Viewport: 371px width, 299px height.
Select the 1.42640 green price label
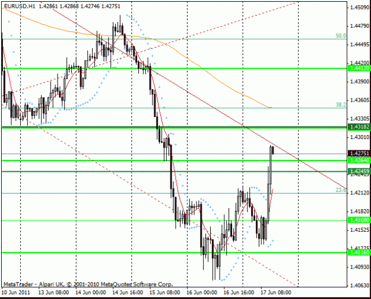click(359, 160)
